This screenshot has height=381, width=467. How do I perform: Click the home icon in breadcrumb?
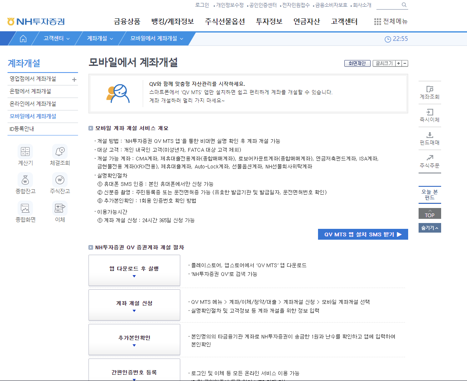point(23,39)
